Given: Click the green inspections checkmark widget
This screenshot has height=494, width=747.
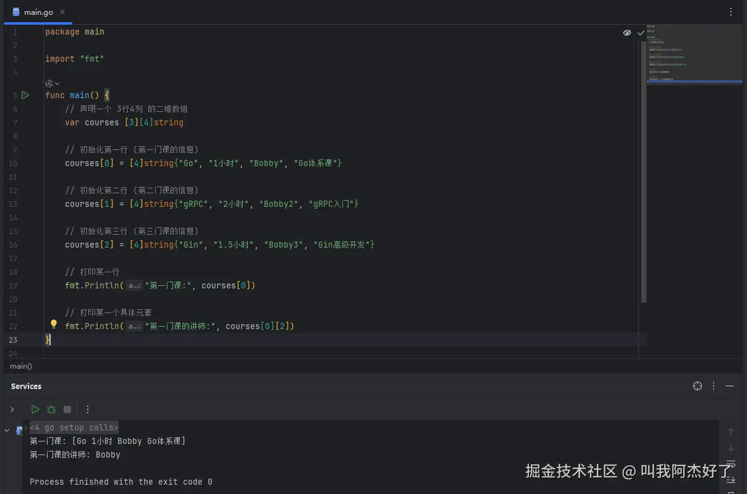Looking at the screenshot, I should tap(641, 33).
